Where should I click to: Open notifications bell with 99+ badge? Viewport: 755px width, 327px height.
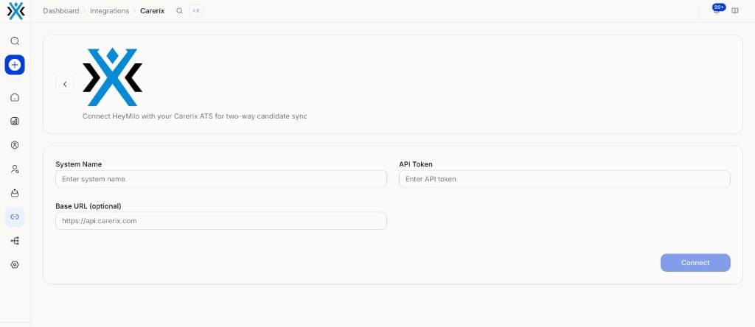point(717,9)
